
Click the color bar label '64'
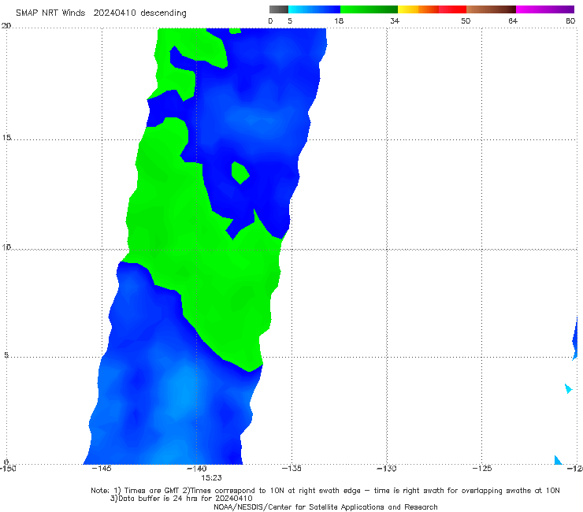point(513,20)
